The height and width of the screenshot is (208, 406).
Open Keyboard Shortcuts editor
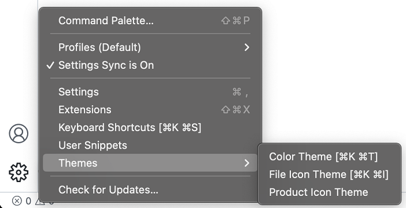pyautogui.click(x=150, y=128)
